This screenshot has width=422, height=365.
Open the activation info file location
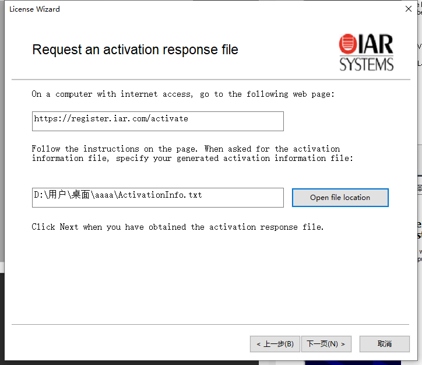click(340, 198)
